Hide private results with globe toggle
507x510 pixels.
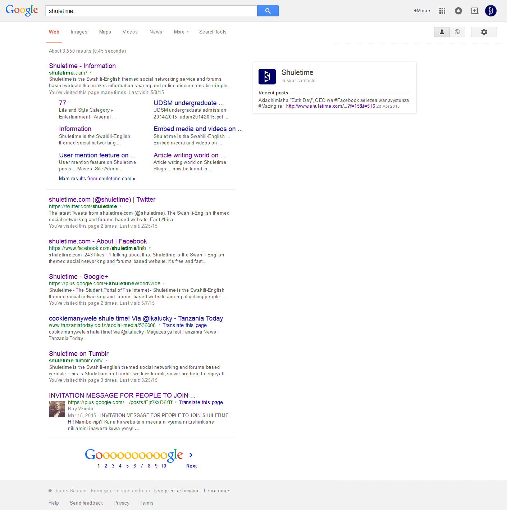(457, 32)
